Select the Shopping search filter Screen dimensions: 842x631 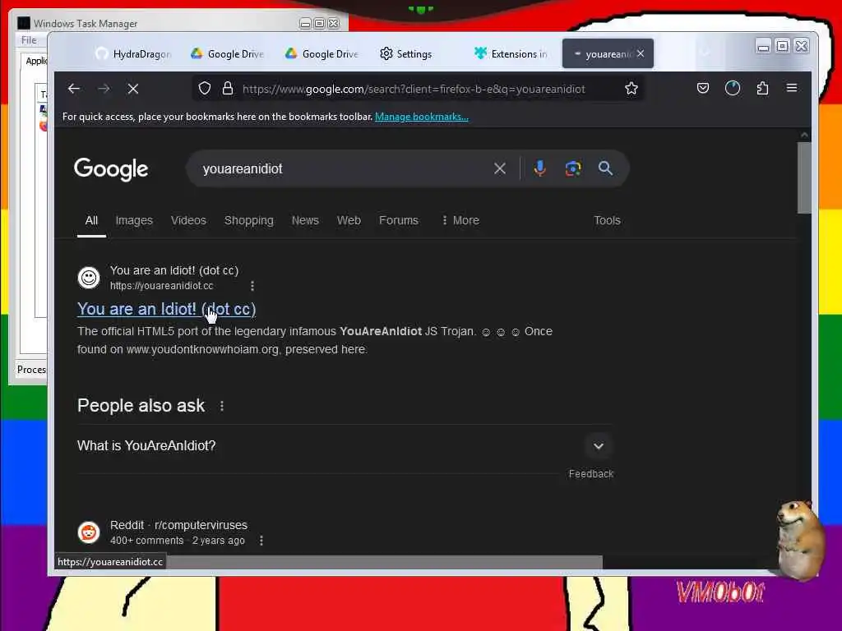click(x=248, y=220)
